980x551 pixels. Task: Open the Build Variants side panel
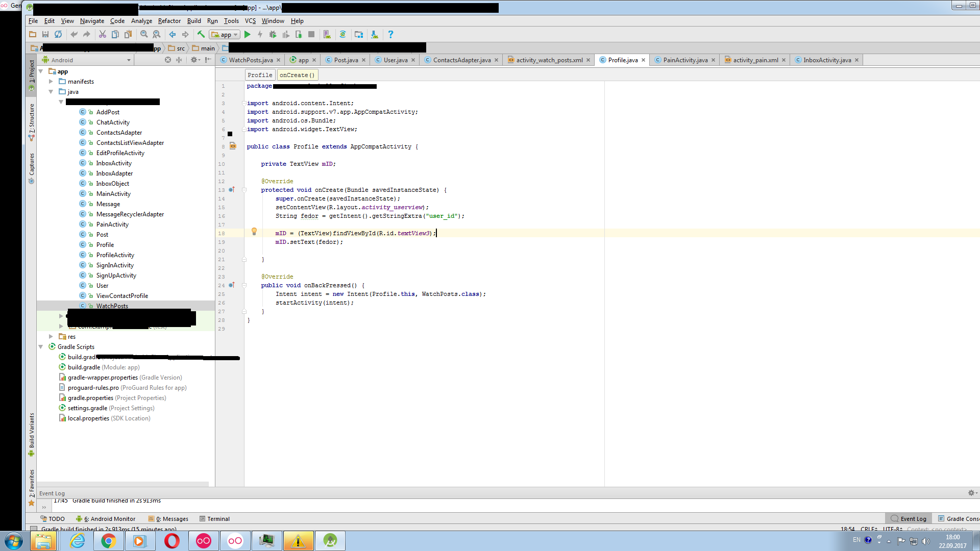pos(32,434)
